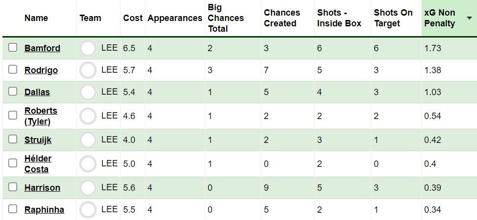Click Dallas's team badge icon
Viewport: 477px width, 220px height.
(87, 92)
